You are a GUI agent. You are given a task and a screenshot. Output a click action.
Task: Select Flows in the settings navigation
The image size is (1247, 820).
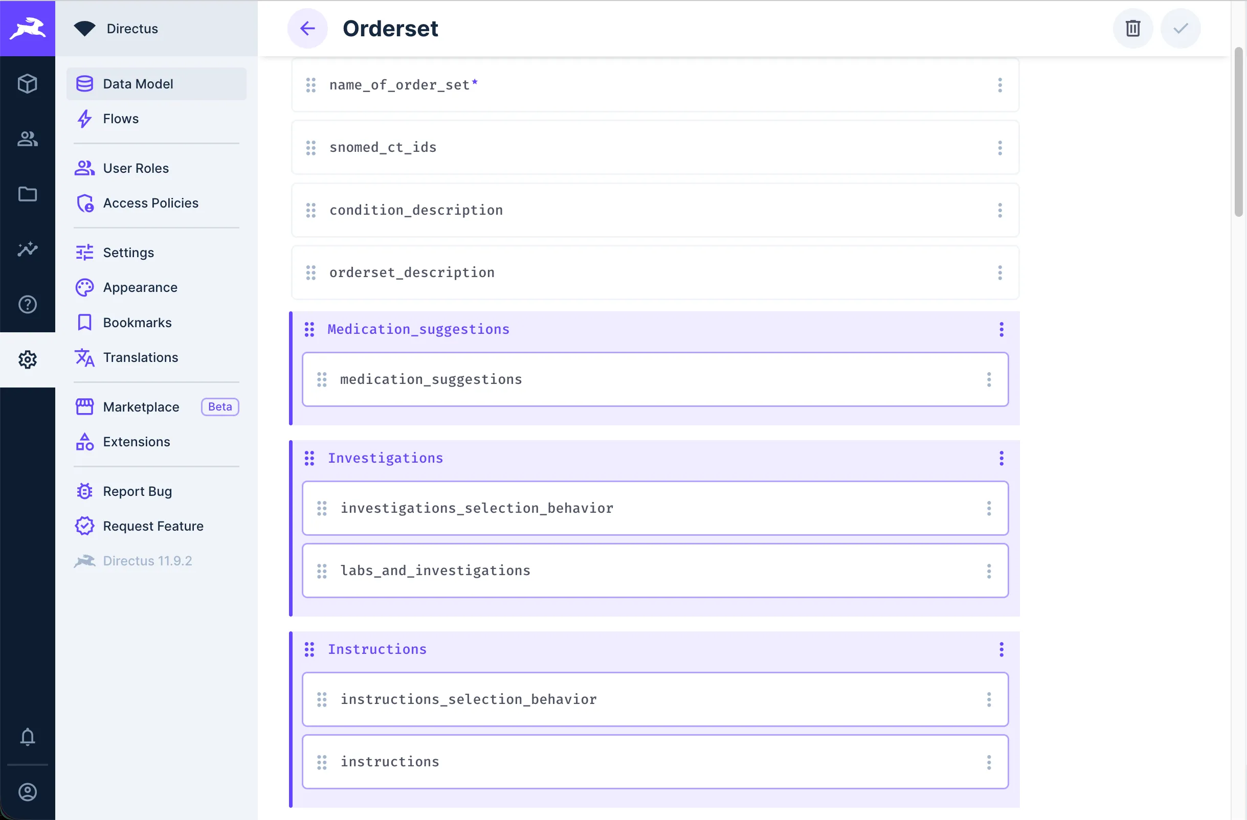coord(120,118)
